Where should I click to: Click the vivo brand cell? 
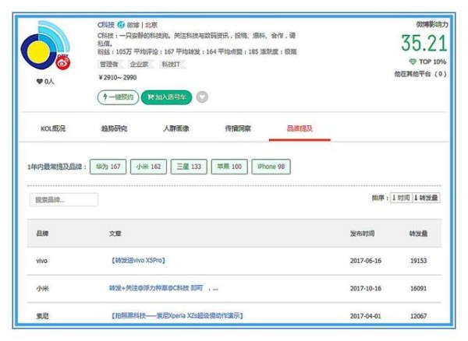pos(42,261)
